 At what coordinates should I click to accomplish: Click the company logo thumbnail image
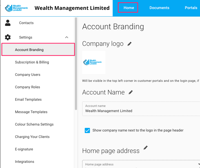(x=94, y=62)
